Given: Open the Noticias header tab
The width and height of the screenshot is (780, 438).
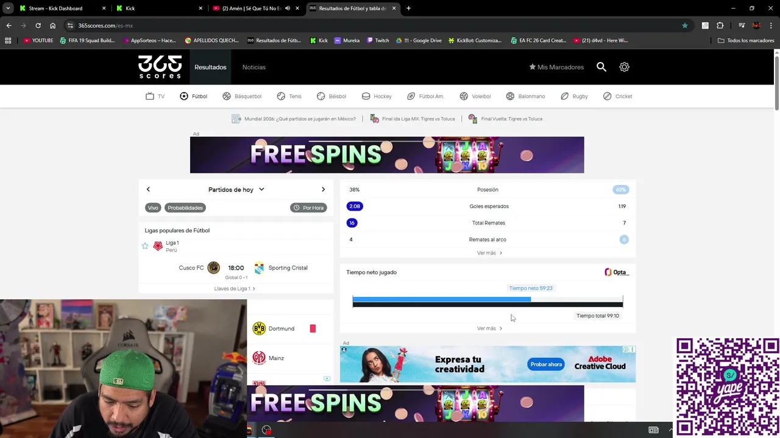Looking at the screenshot, I should pyautogui.click(x=253, y=67).
